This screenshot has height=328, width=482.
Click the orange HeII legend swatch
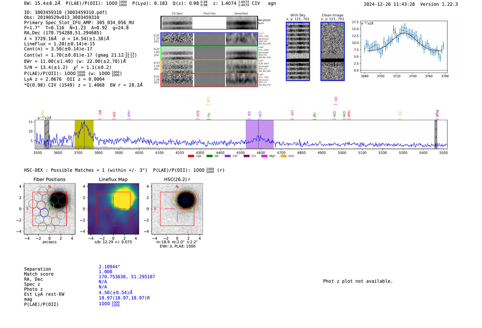point(284,156)
